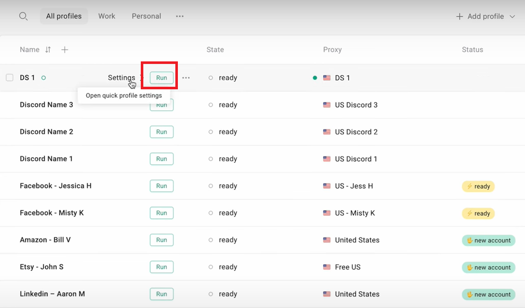Viewport: 525px width, 308px height.
Task: Click Linkedin – Aaron M United States proxy
Action: pyautogui.click(x=357, y=294)
